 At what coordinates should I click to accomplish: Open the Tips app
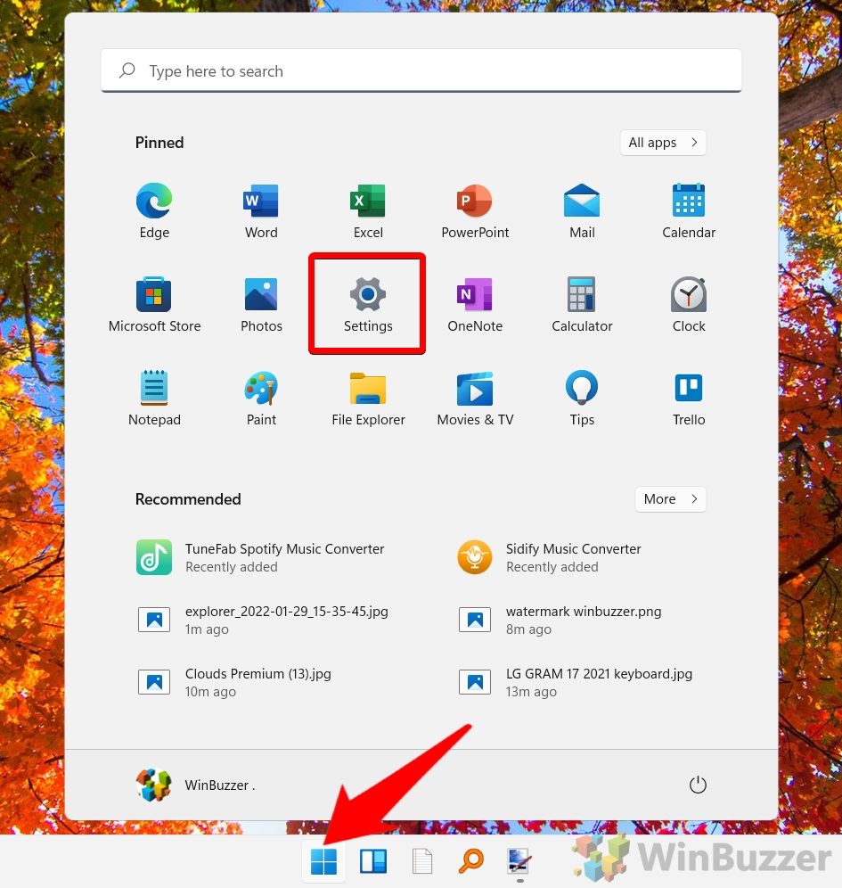click(x=582, y=398)
